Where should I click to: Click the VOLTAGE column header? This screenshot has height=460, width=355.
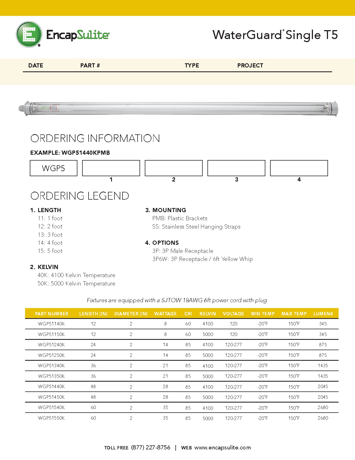[233, 314]
